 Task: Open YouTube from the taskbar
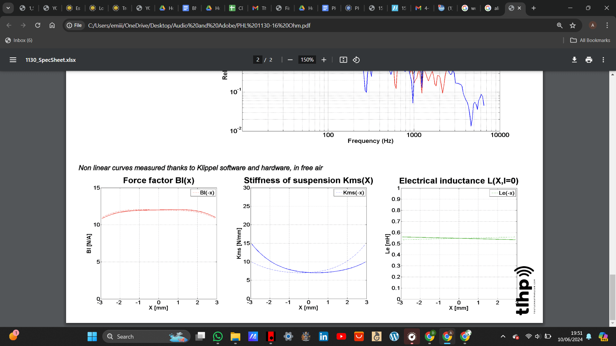(341, 336)
